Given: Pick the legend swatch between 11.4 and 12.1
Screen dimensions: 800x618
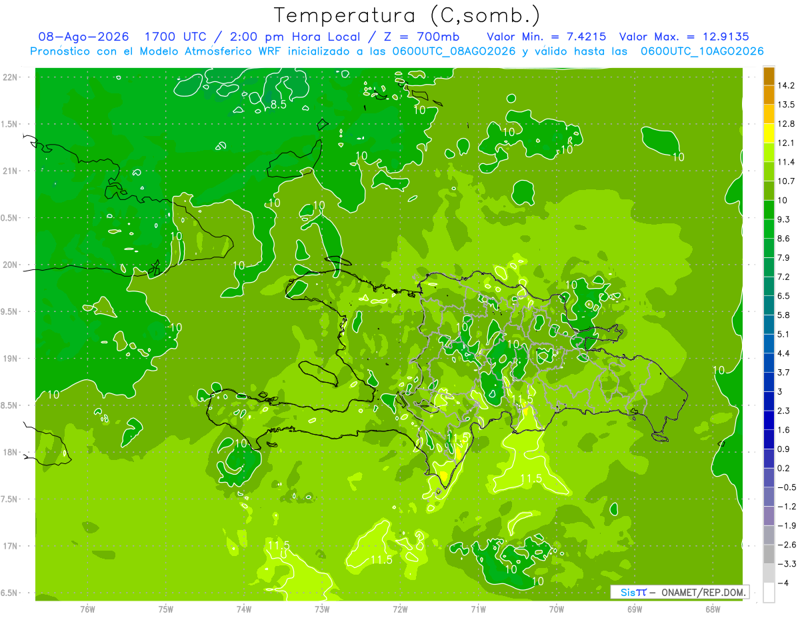Looking at the screenshot, I should (769, 152).
